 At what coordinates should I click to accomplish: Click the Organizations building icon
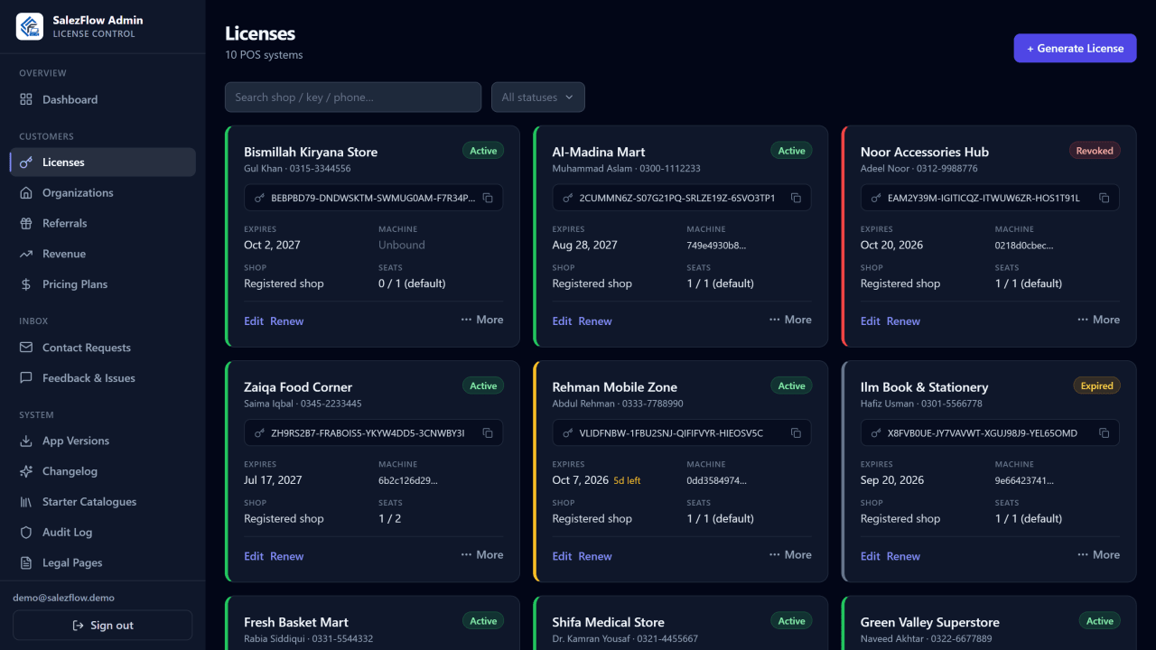click(26, 193)
